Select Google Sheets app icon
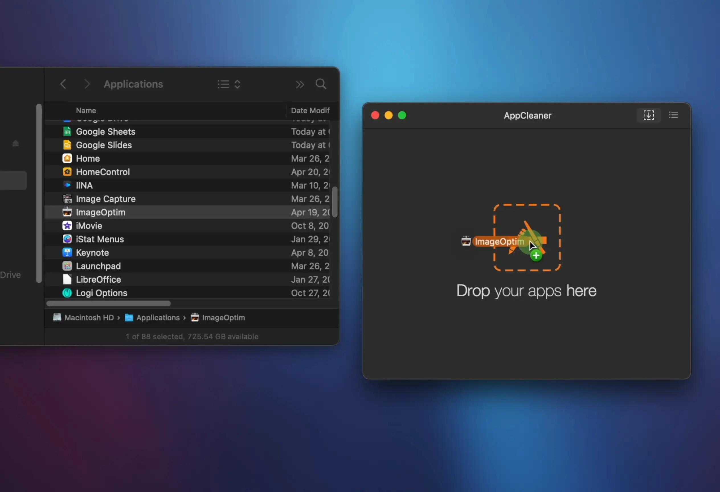 67,132
